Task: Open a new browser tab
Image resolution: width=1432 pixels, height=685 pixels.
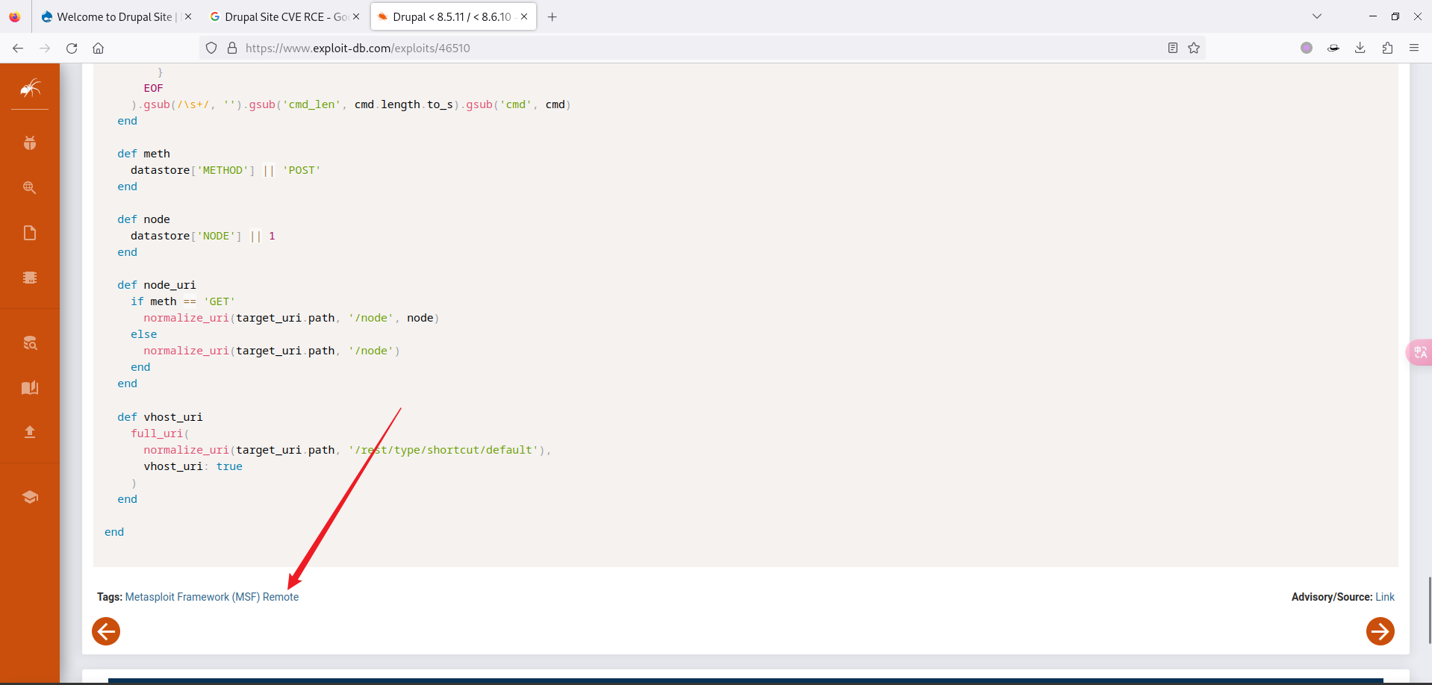Action: click(x=552, y=16)
